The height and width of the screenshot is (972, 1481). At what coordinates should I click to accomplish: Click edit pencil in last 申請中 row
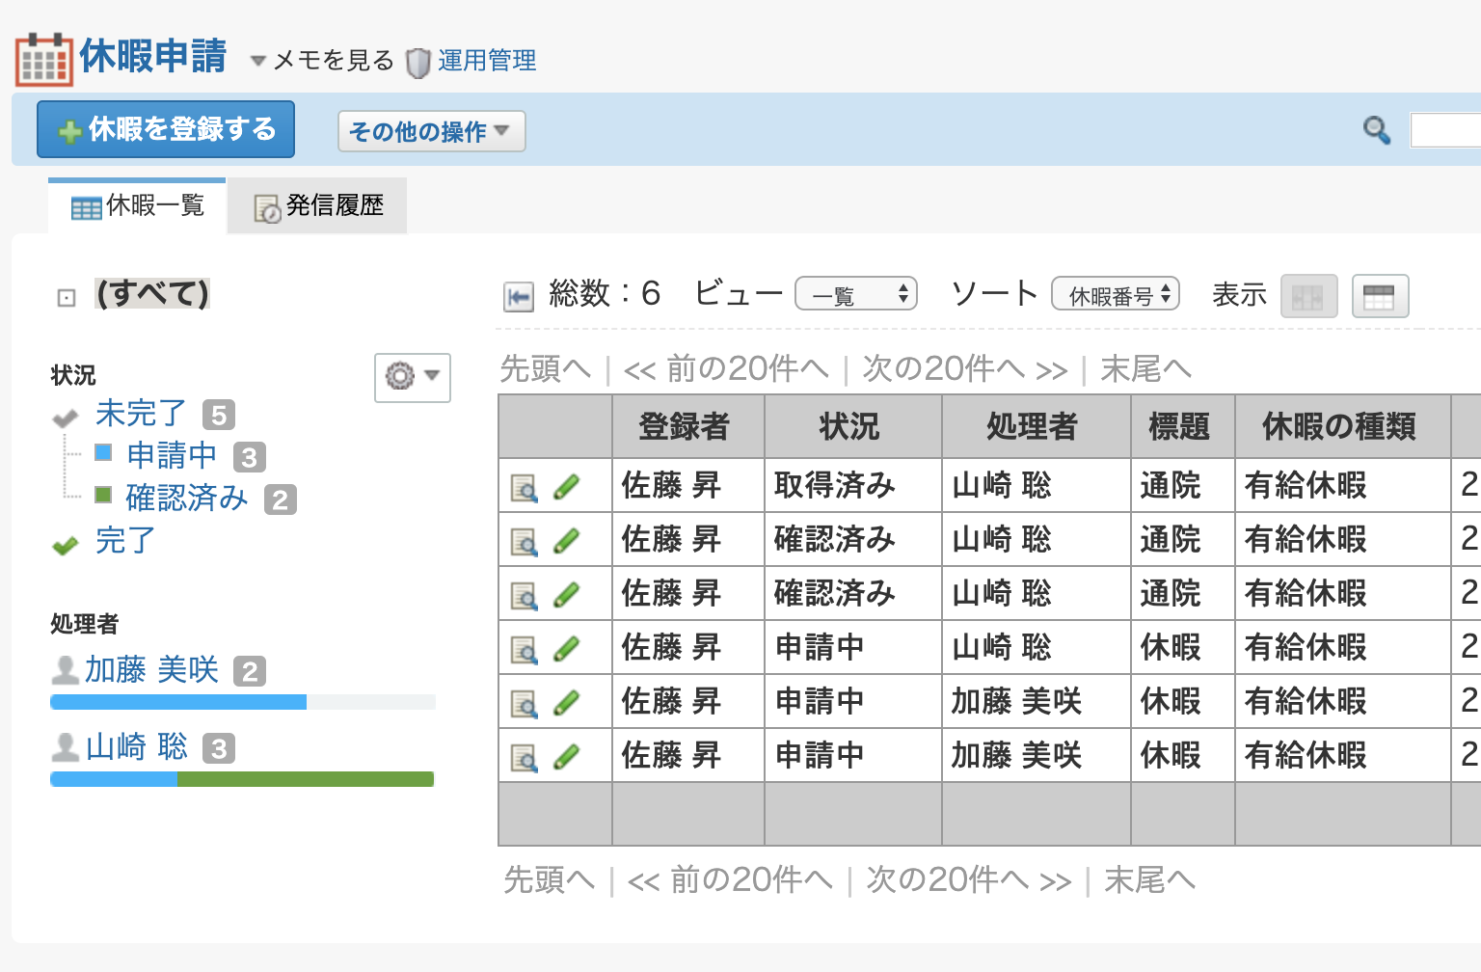(x=567, y=757)
